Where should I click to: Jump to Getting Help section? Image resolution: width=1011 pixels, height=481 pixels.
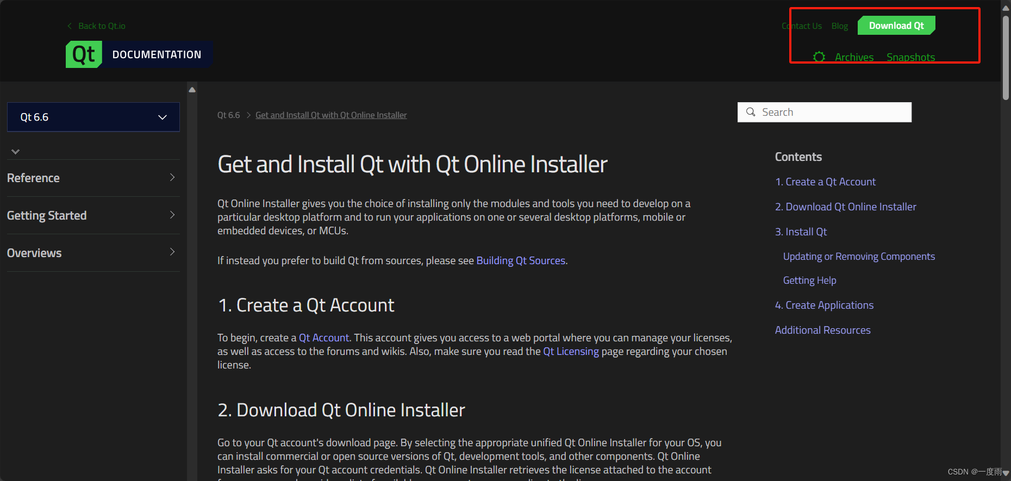tap(809, 280)
